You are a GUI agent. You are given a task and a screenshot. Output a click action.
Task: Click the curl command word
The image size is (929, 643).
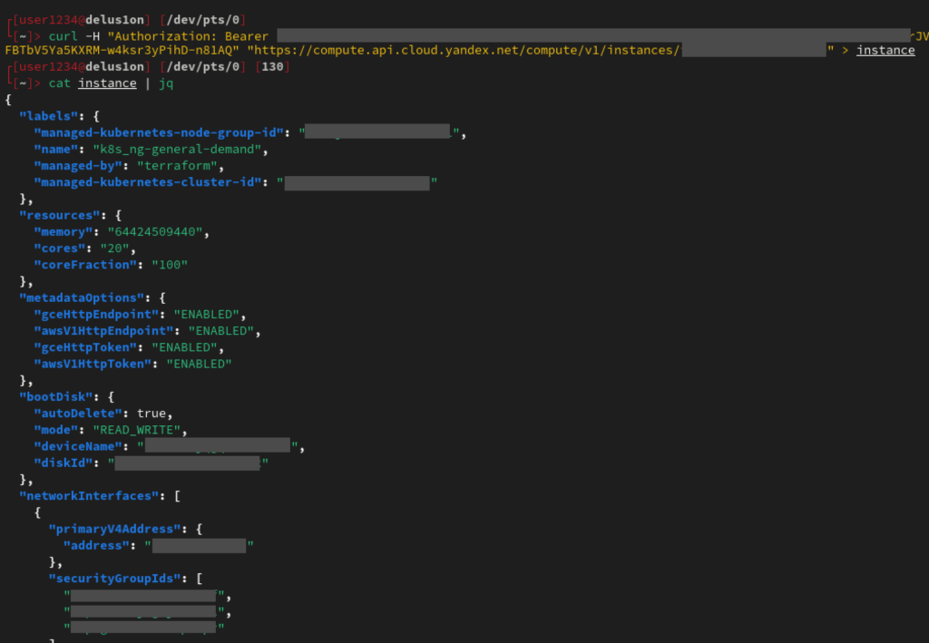[63, 36]
